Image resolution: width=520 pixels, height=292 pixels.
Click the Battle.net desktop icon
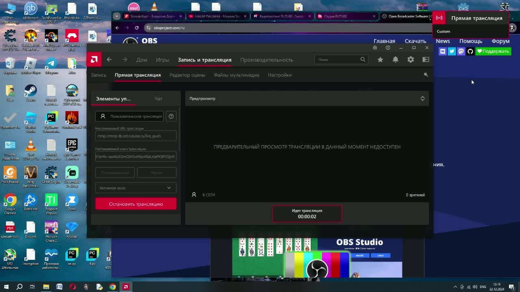pos(30,202)
